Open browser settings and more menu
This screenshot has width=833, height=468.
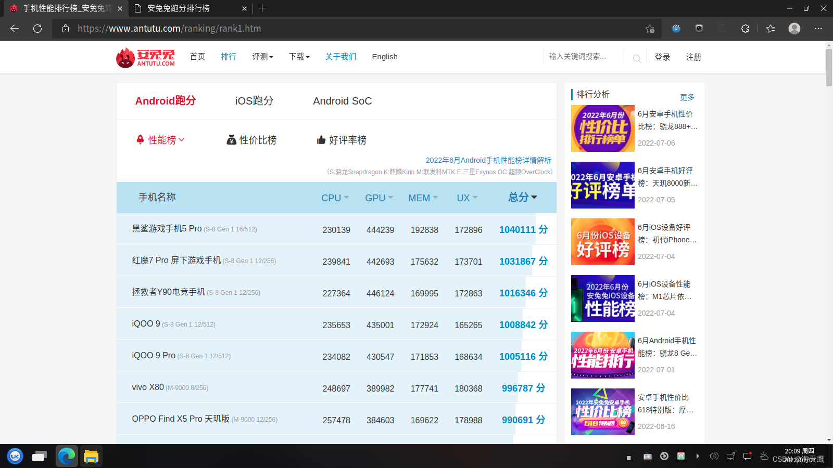tap(818, 29)
